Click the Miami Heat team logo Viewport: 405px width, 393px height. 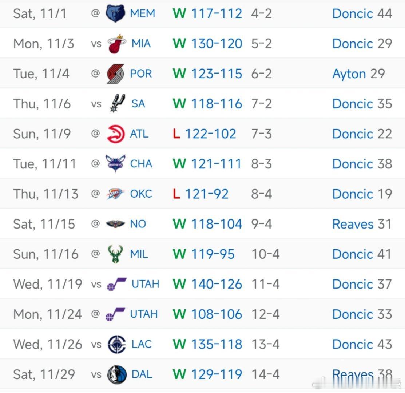pos(117,44)
